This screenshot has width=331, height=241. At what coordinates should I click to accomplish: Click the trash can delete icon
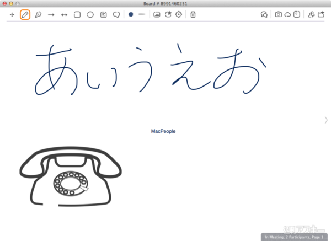pyautogui.click(x=193, y=14)
